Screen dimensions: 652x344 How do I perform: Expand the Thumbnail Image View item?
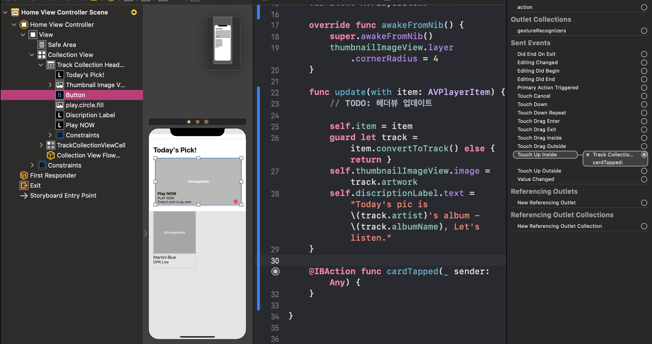50,85
